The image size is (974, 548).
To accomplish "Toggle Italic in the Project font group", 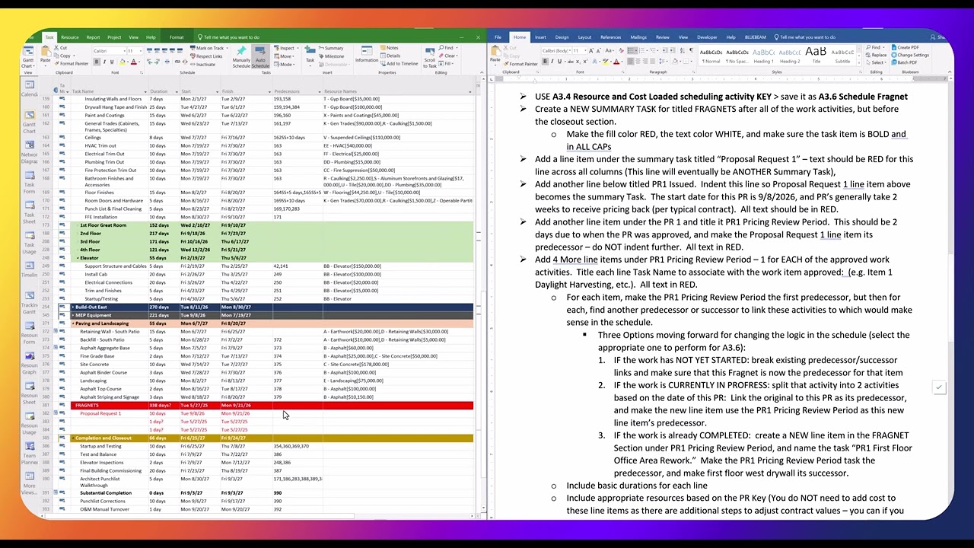I will point(104,62).
